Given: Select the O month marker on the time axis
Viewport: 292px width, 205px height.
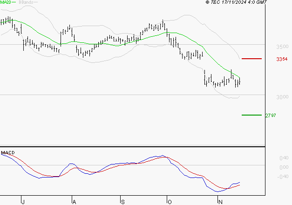Looking at the screenshot, I should [170, 201].
